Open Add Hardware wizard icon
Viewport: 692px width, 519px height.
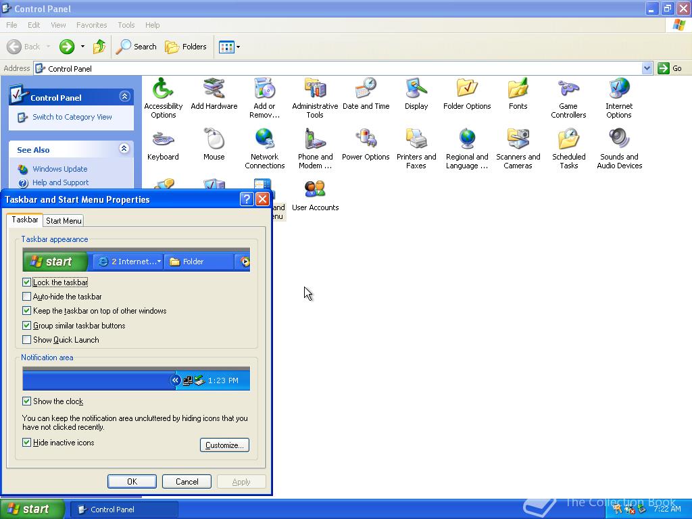214,93
